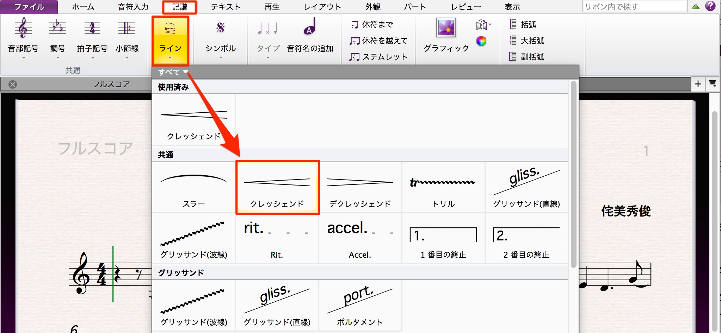Click the 休符を越えて beam button
The height and width of the screenshot is (333, 721).
tap(378, 41)
